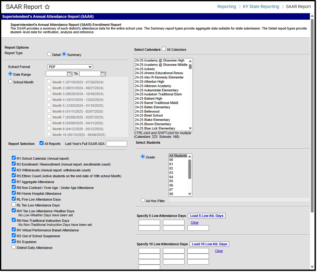Viewport: 317px width, 272px height.
Task: Uncheck R3 Withdrawals report
Action: 14,170
